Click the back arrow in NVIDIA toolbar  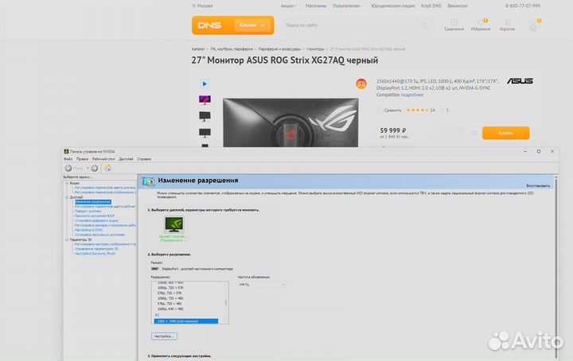69,168
